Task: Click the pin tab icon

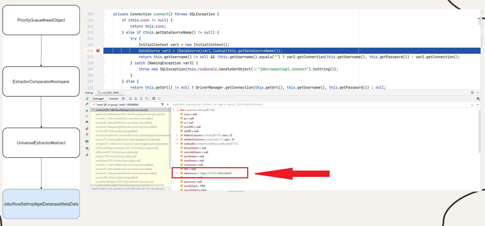Action: [x=87, y=155]
